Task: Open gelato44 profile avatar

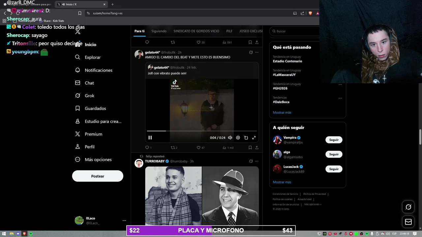Action: pyautogui.click(x=139, y=54)
